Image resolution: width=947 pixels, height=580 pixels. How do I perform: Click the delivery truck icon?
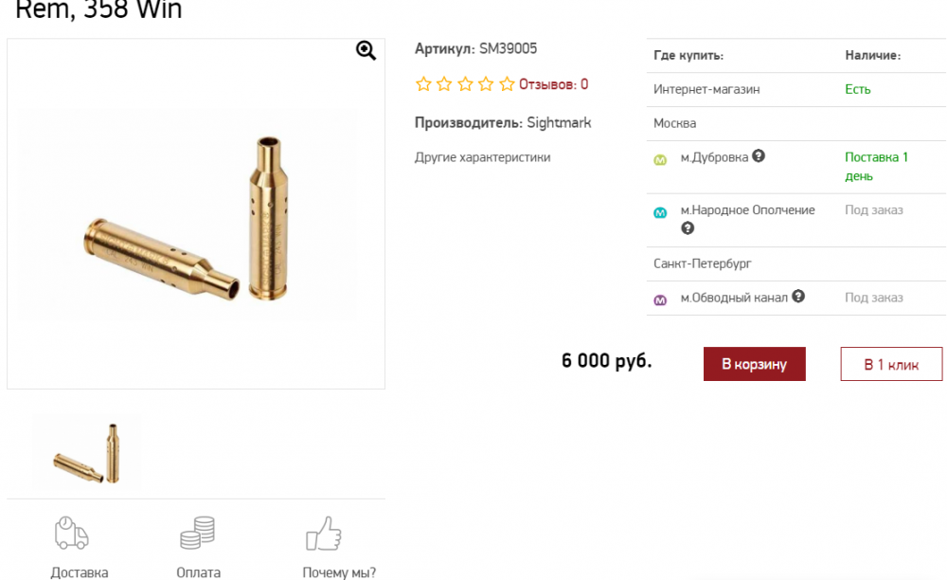(72, 533)
